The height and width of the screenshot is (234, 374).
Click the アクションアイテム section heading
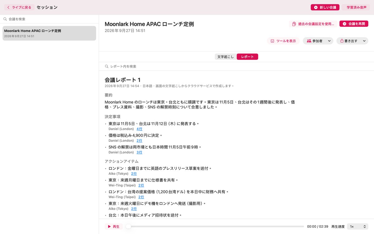pyautogui.click(x=122, y=161)
